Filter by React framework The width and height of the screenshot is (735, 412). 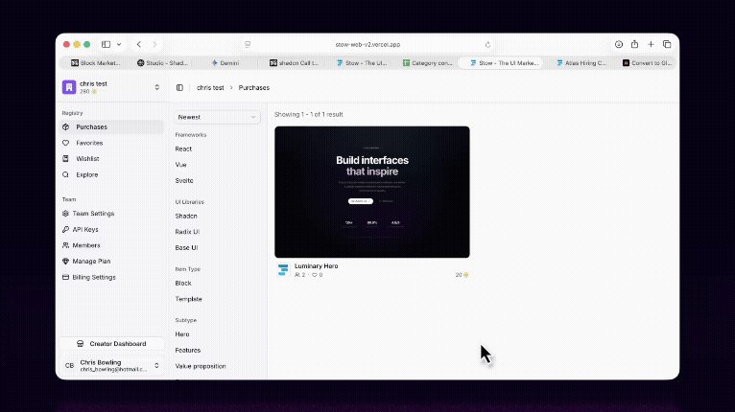coord(183,149)
